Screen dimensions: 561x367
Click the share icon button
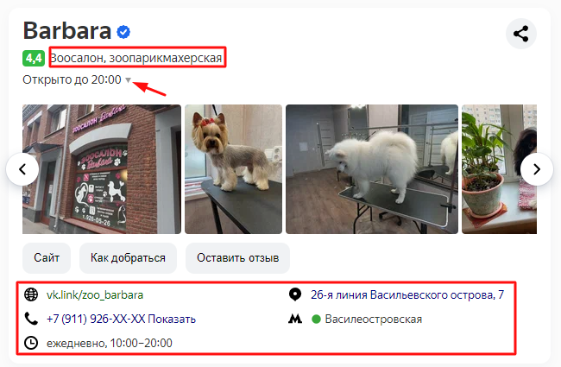[x=521, y=34]
